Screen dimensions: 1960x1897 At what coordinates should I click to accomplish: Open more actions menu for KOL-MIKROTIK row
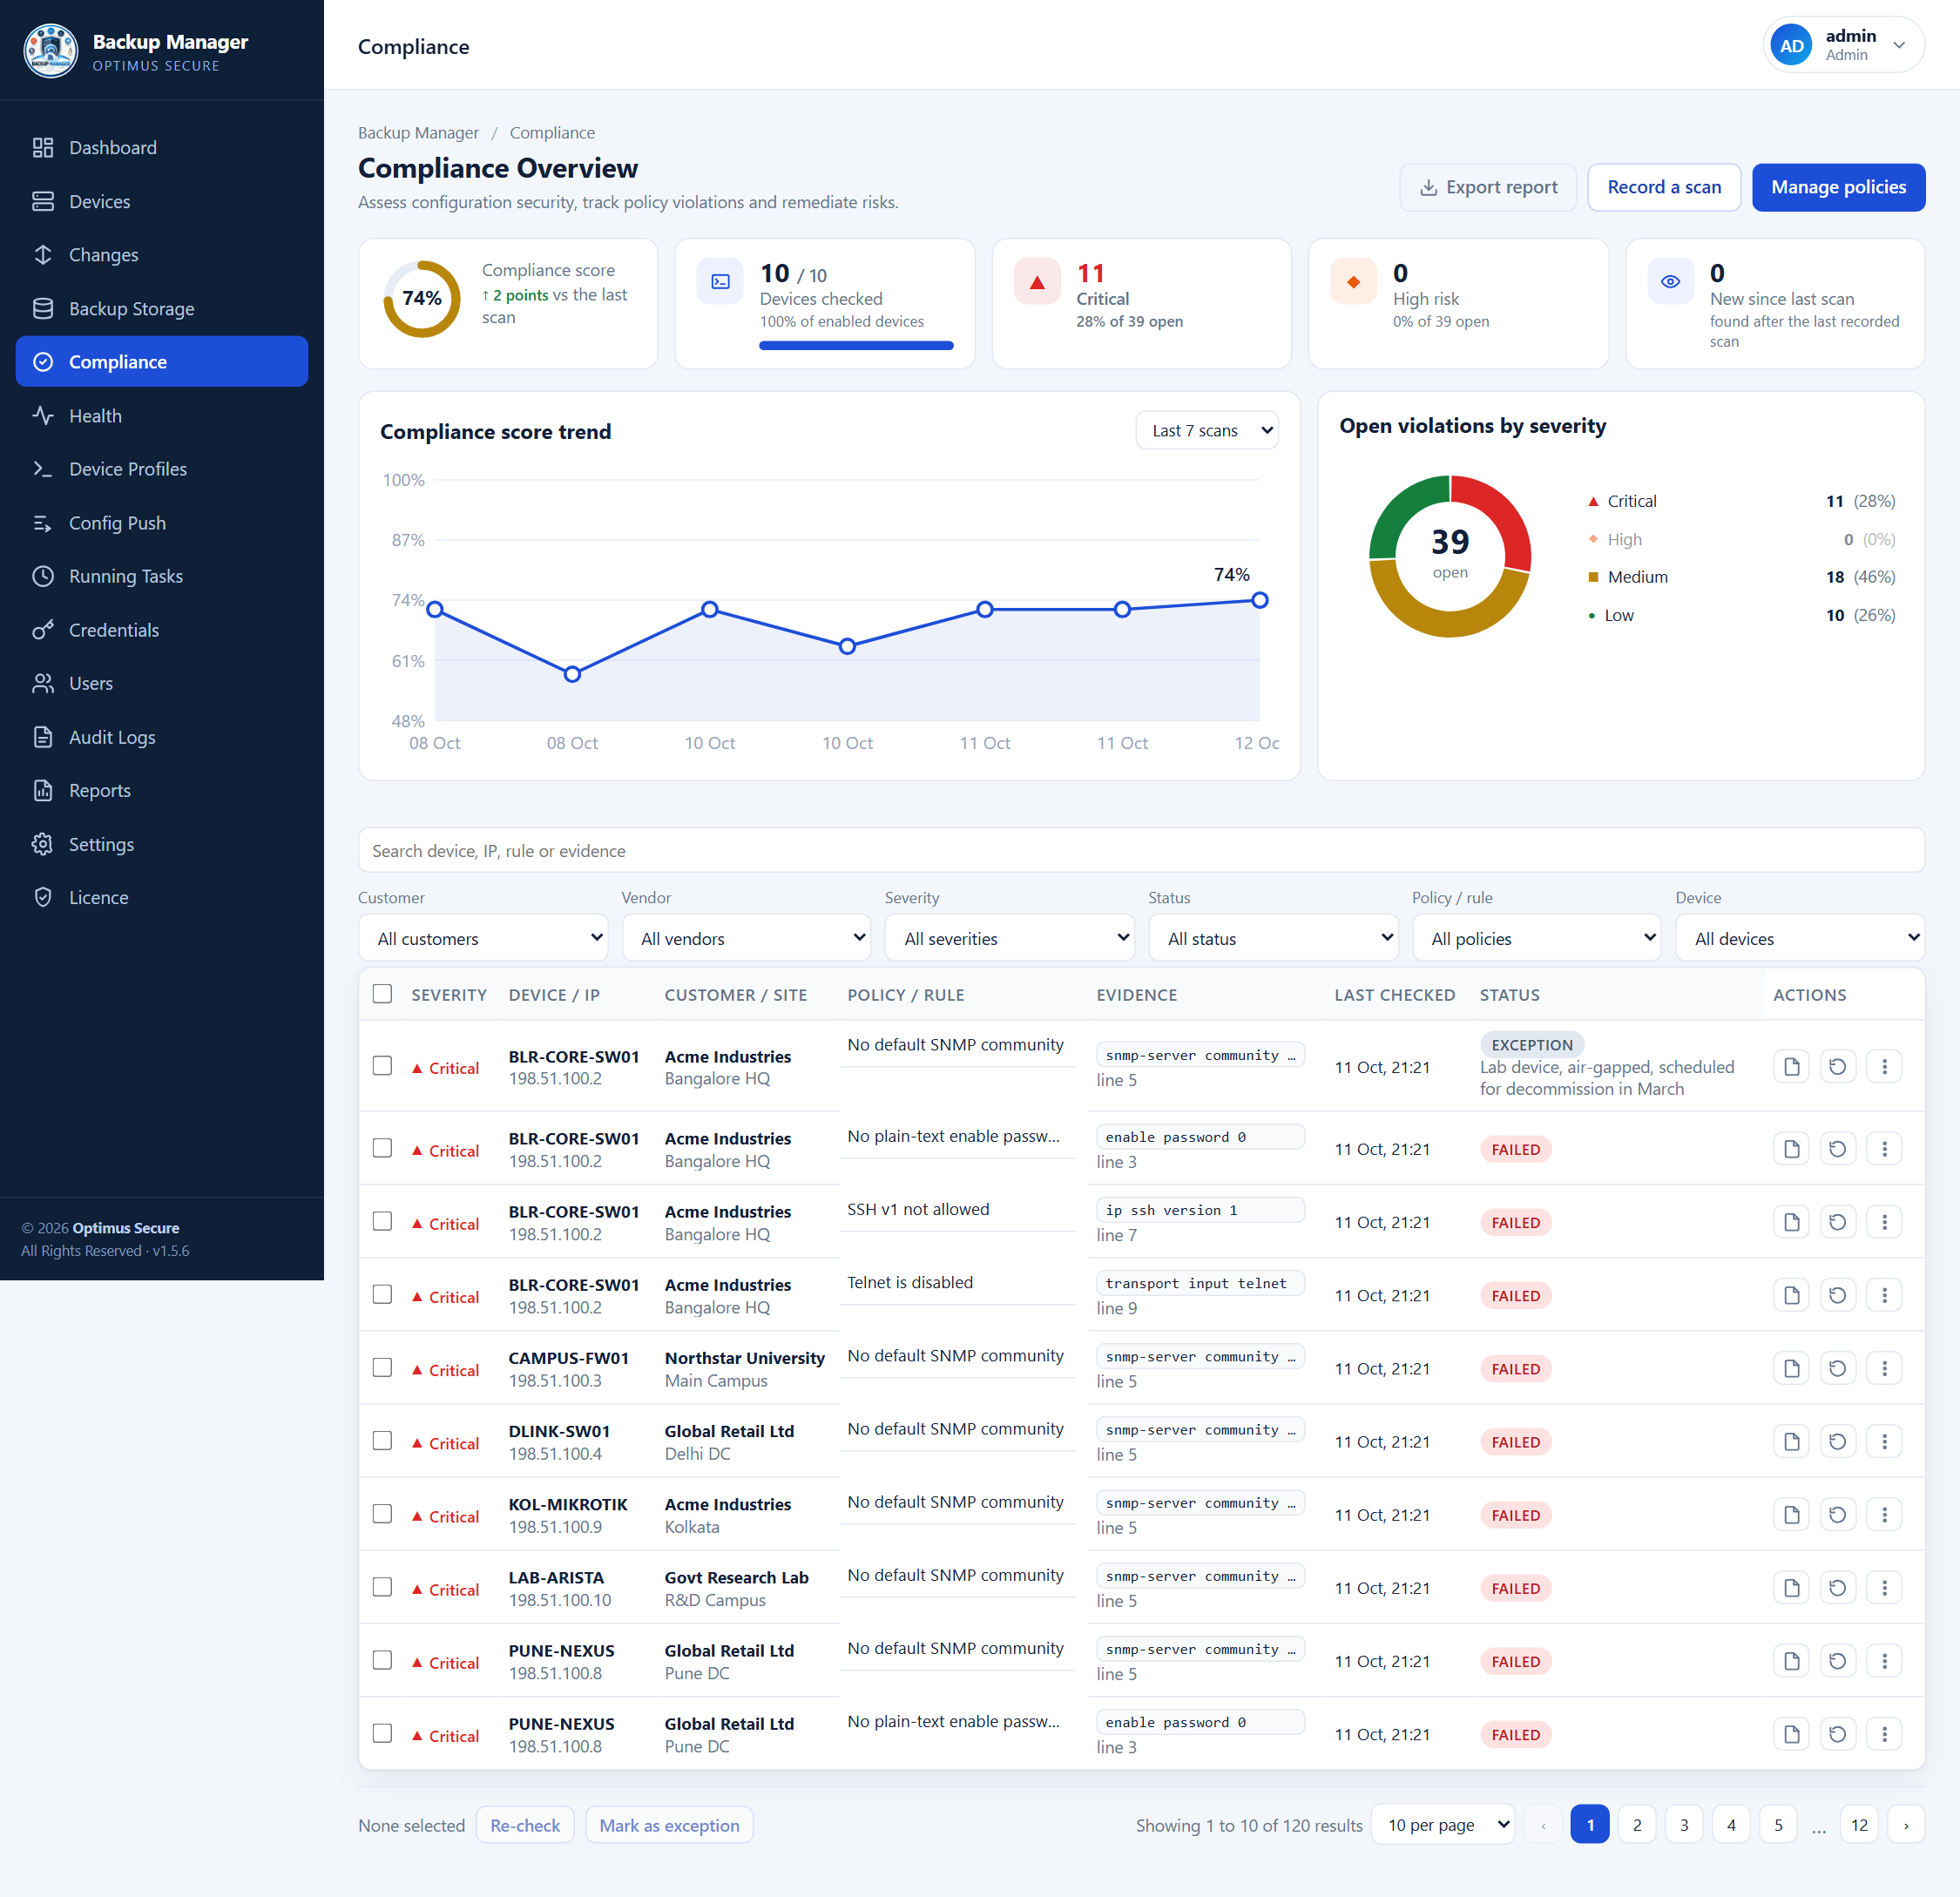coord(1884,1514)
